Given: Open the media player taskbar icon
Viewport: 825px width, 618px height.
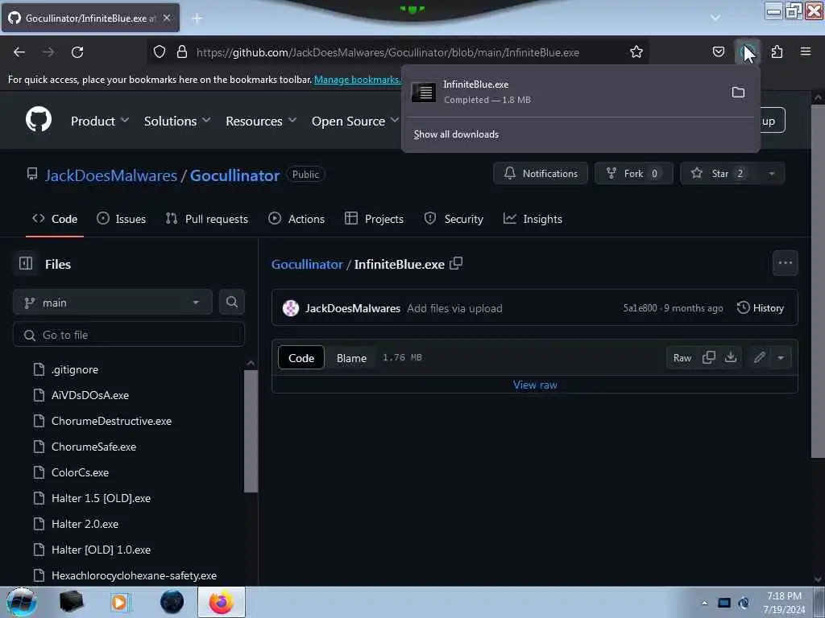Looking at the screenshot, I should pos(121,602).
